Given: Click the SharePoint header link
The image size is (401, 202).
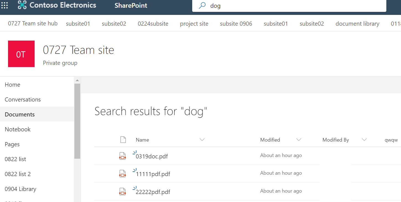Looking at the screenshot, I should [131, 6].
